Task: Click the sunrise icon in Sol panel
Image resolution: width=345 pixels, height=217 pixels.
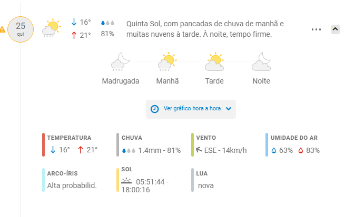Action: pyautogui.click(x=126, y=181)
